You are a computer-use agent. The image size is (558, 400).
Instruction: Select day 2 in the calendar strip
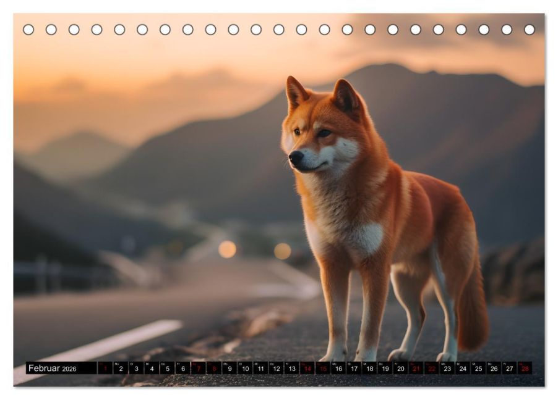tap(121, 368)
